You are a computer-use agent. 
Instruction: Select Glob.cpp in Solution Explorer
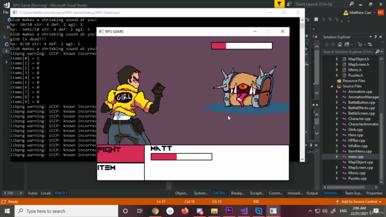tap(355, 130)
